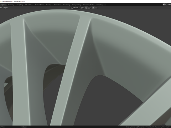Open the transform pivot point dropdown

pos(83,8)
